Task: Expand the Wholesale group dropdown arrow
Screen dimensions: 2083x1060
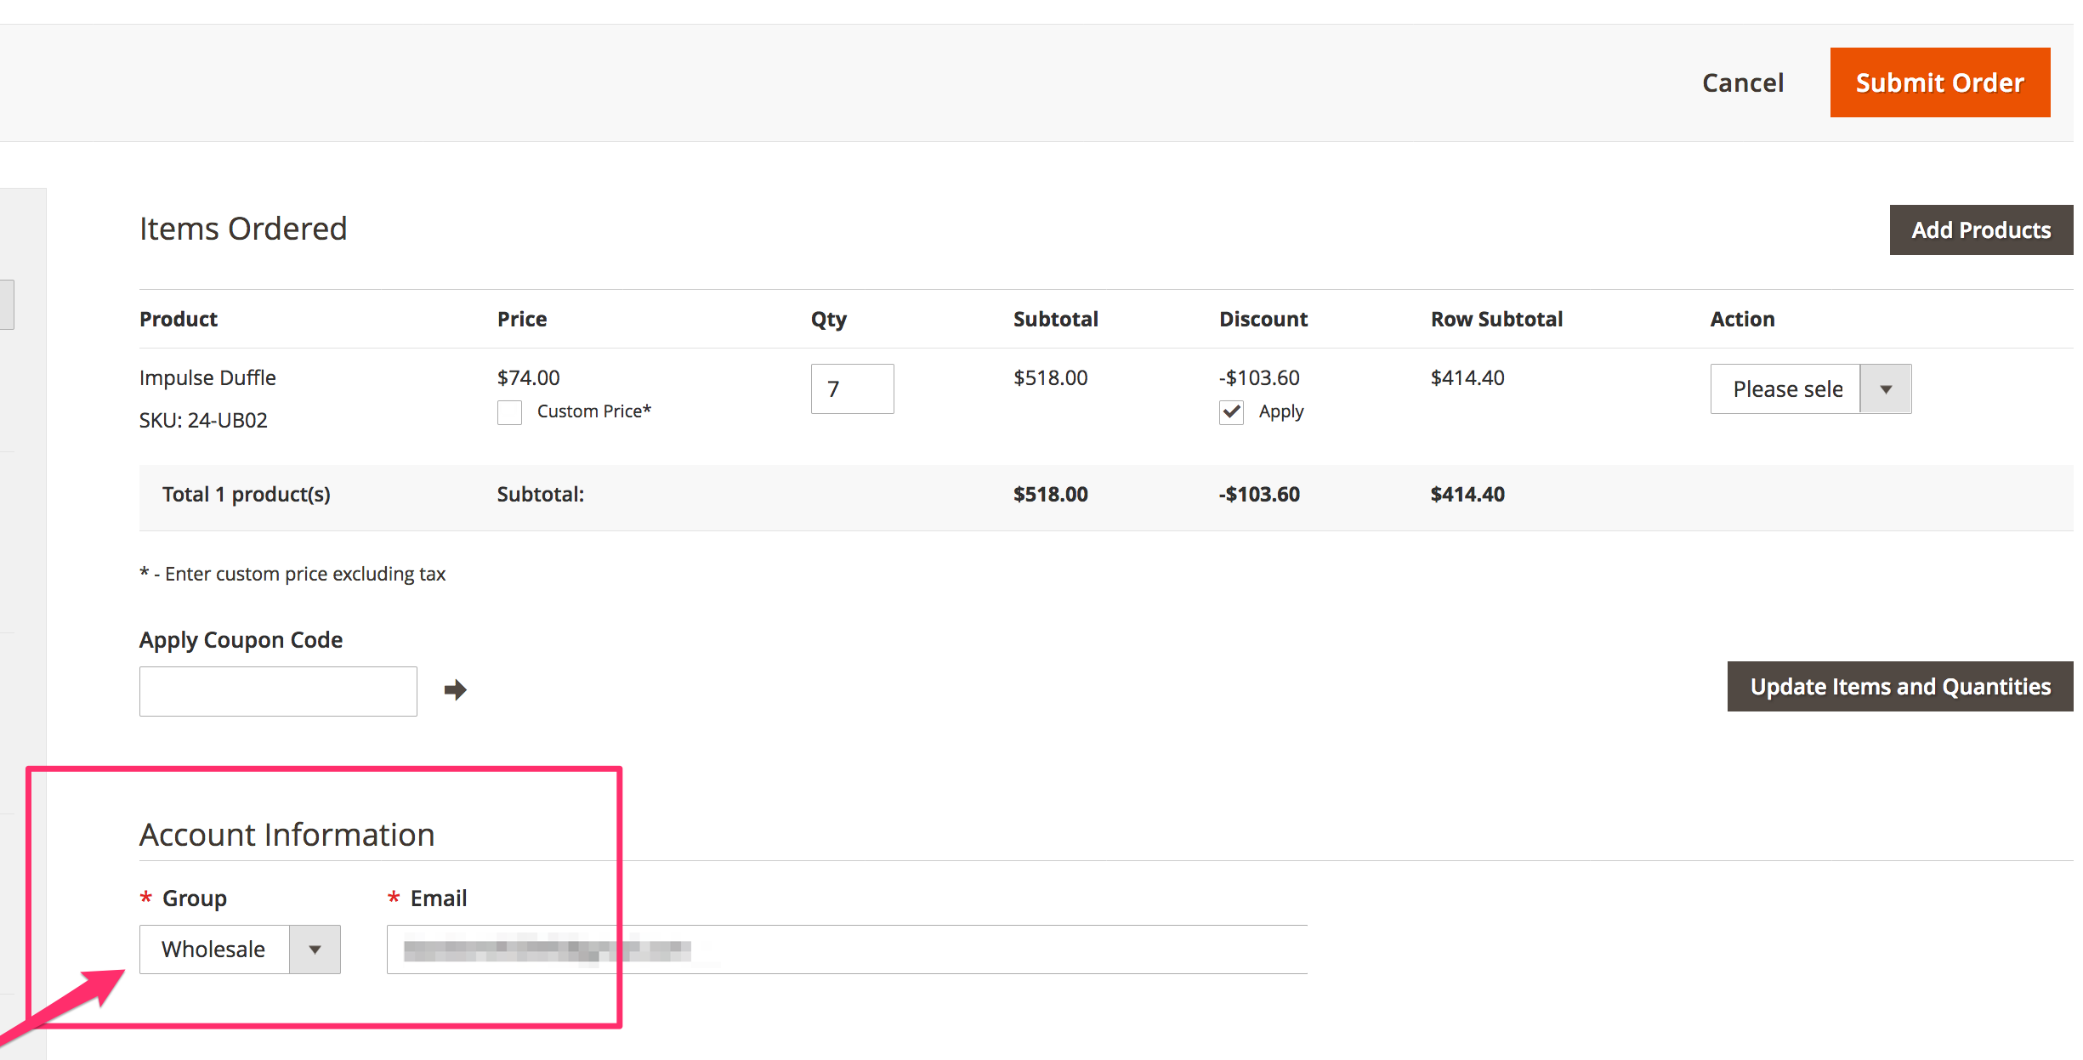Action: click(315, 949)
